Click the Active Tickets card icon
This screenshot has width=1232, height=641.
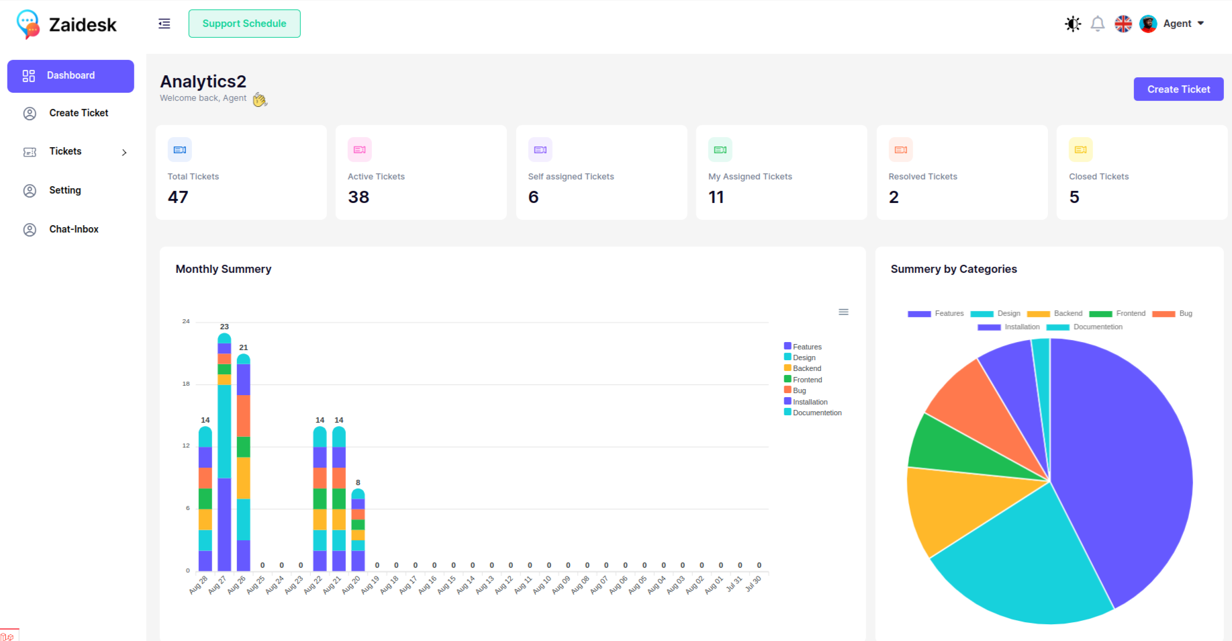[360, 150]
